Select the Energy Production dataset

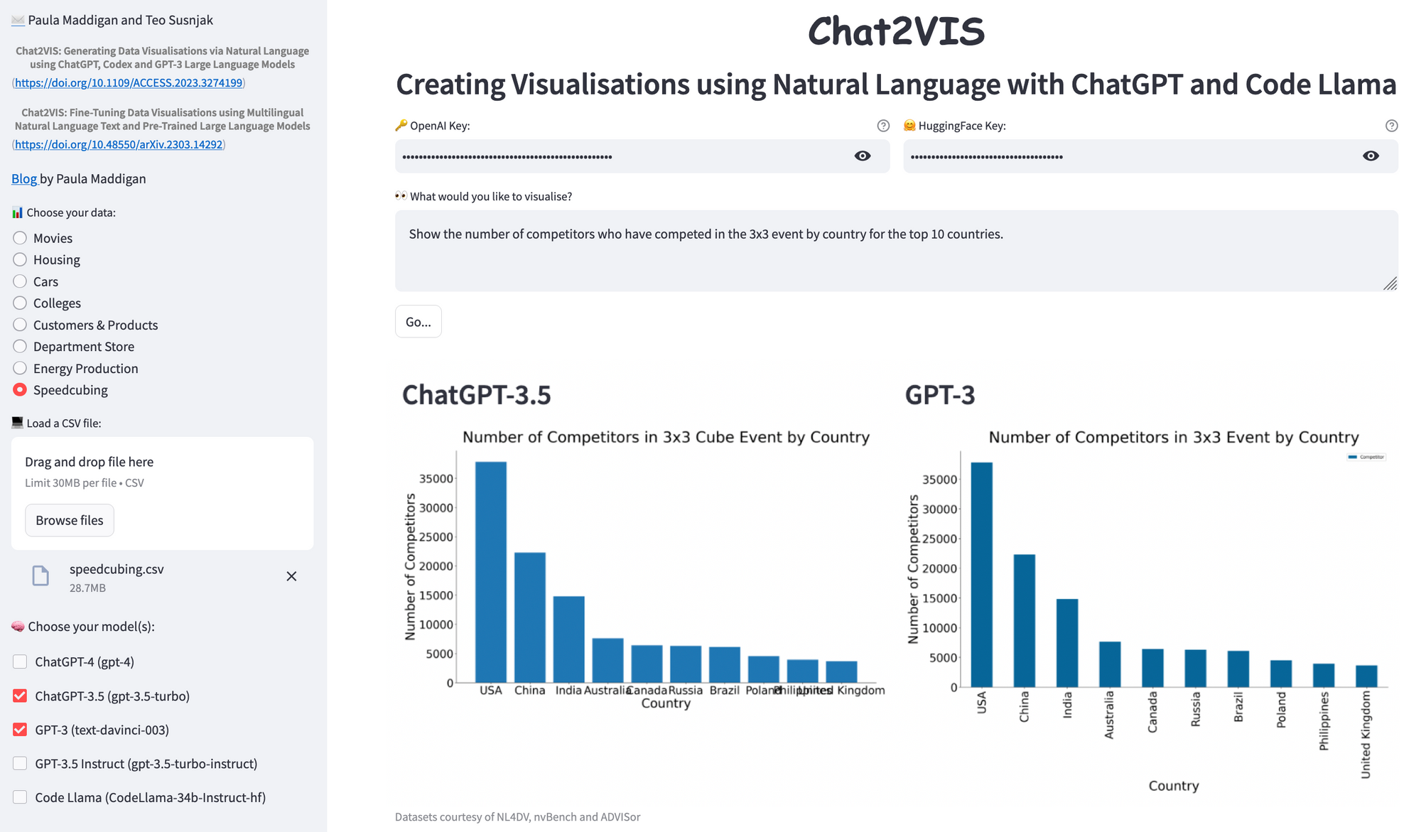point(20,368)
